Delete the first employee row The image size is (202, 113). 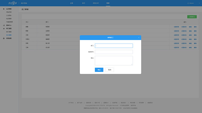(195, 27)
